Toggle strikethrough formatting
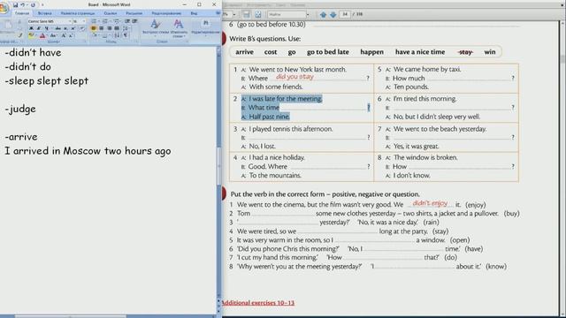 coord(57,28)
